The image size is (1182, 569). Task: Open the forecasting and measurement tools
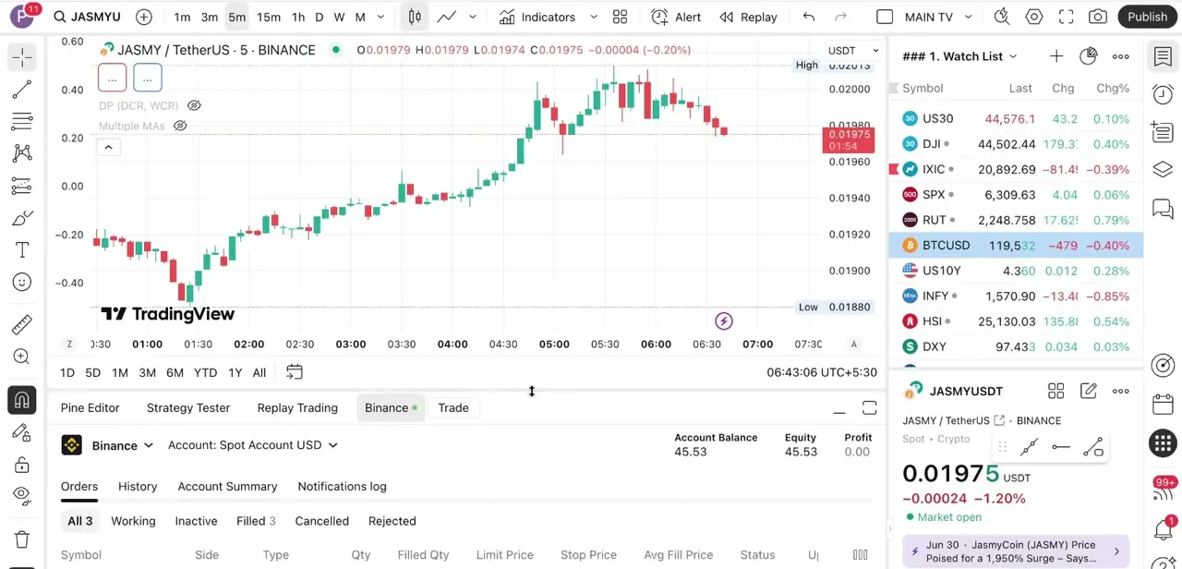click(22, 186)
